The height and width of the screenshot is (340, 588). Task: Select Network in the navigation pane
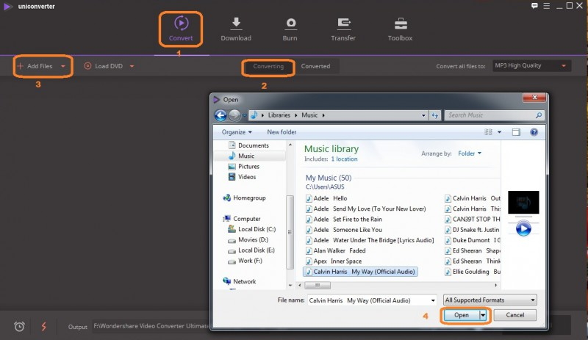240,281
